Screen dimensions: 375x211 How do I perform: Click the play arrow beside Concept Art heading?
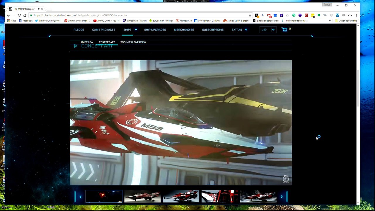pos(76,46)
